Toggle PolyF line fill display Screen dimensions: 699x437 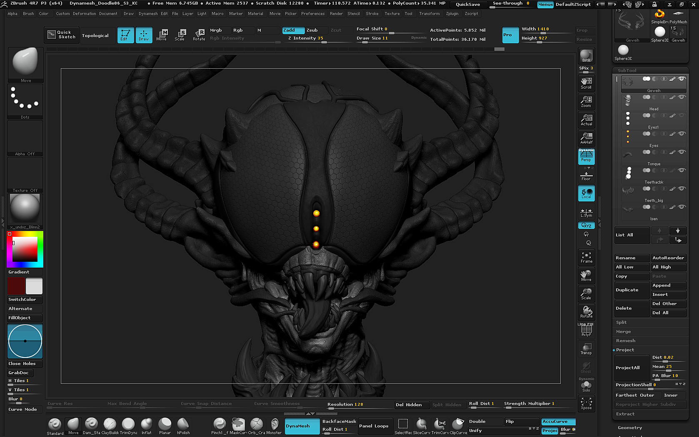point(586,330)
